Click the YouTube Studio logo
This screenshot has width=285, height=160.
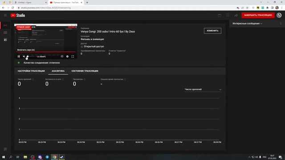(x=18, y=16)
